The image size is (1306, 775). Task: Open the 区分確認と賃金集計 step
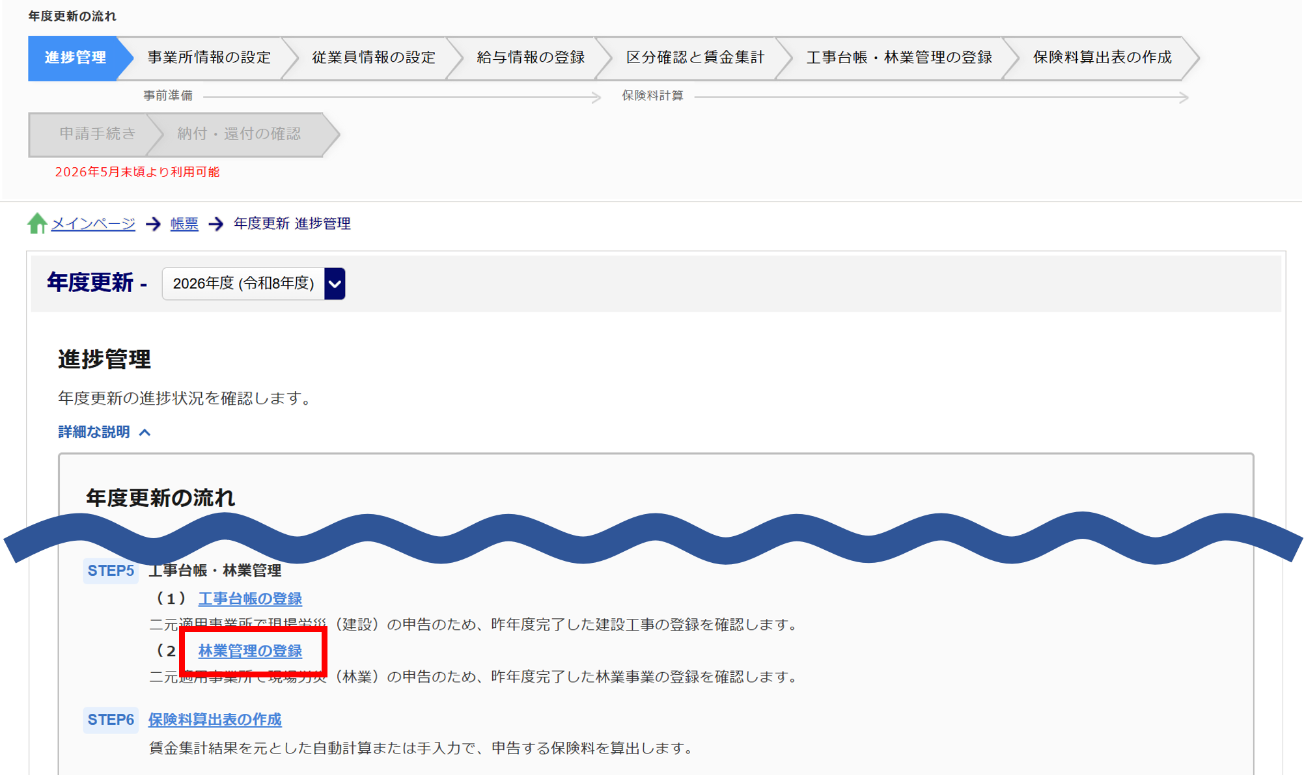coord(695,58)
